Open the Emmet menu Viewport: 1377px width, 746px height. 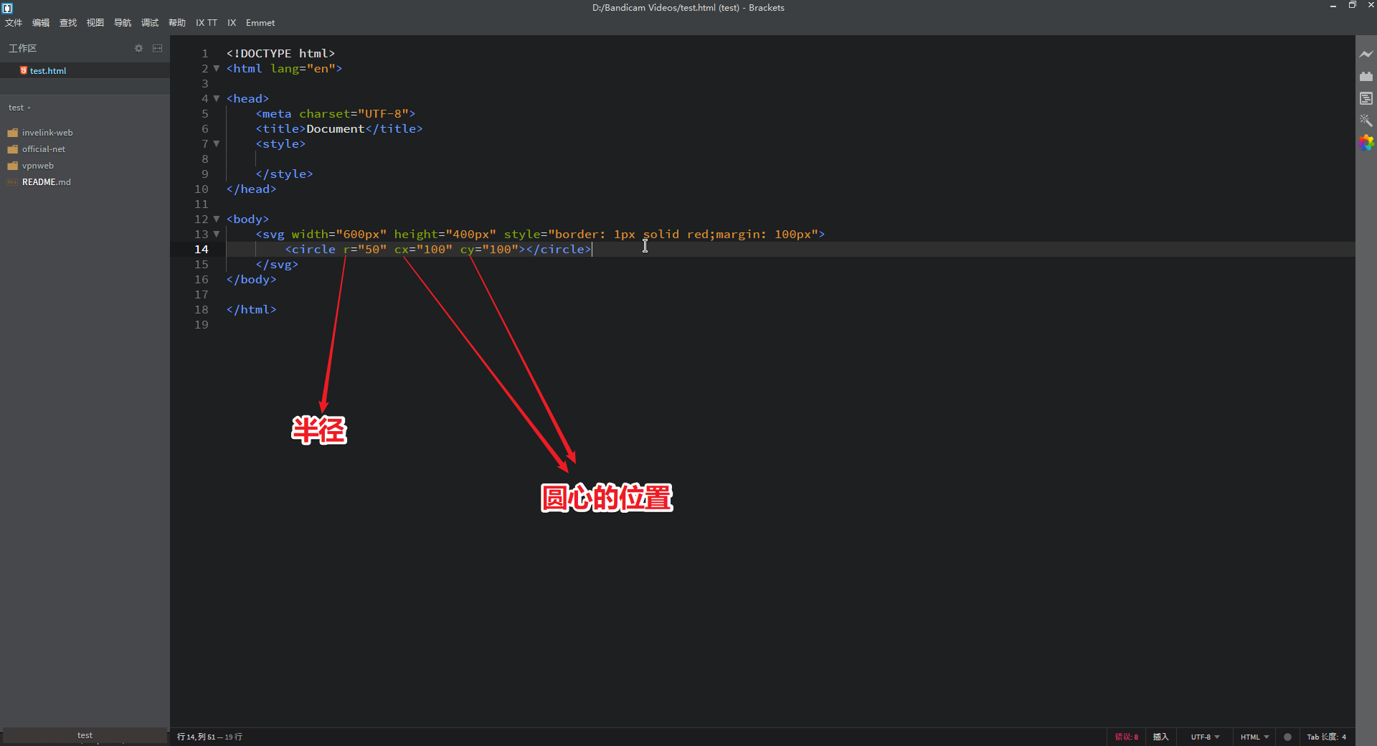point(260,22)
